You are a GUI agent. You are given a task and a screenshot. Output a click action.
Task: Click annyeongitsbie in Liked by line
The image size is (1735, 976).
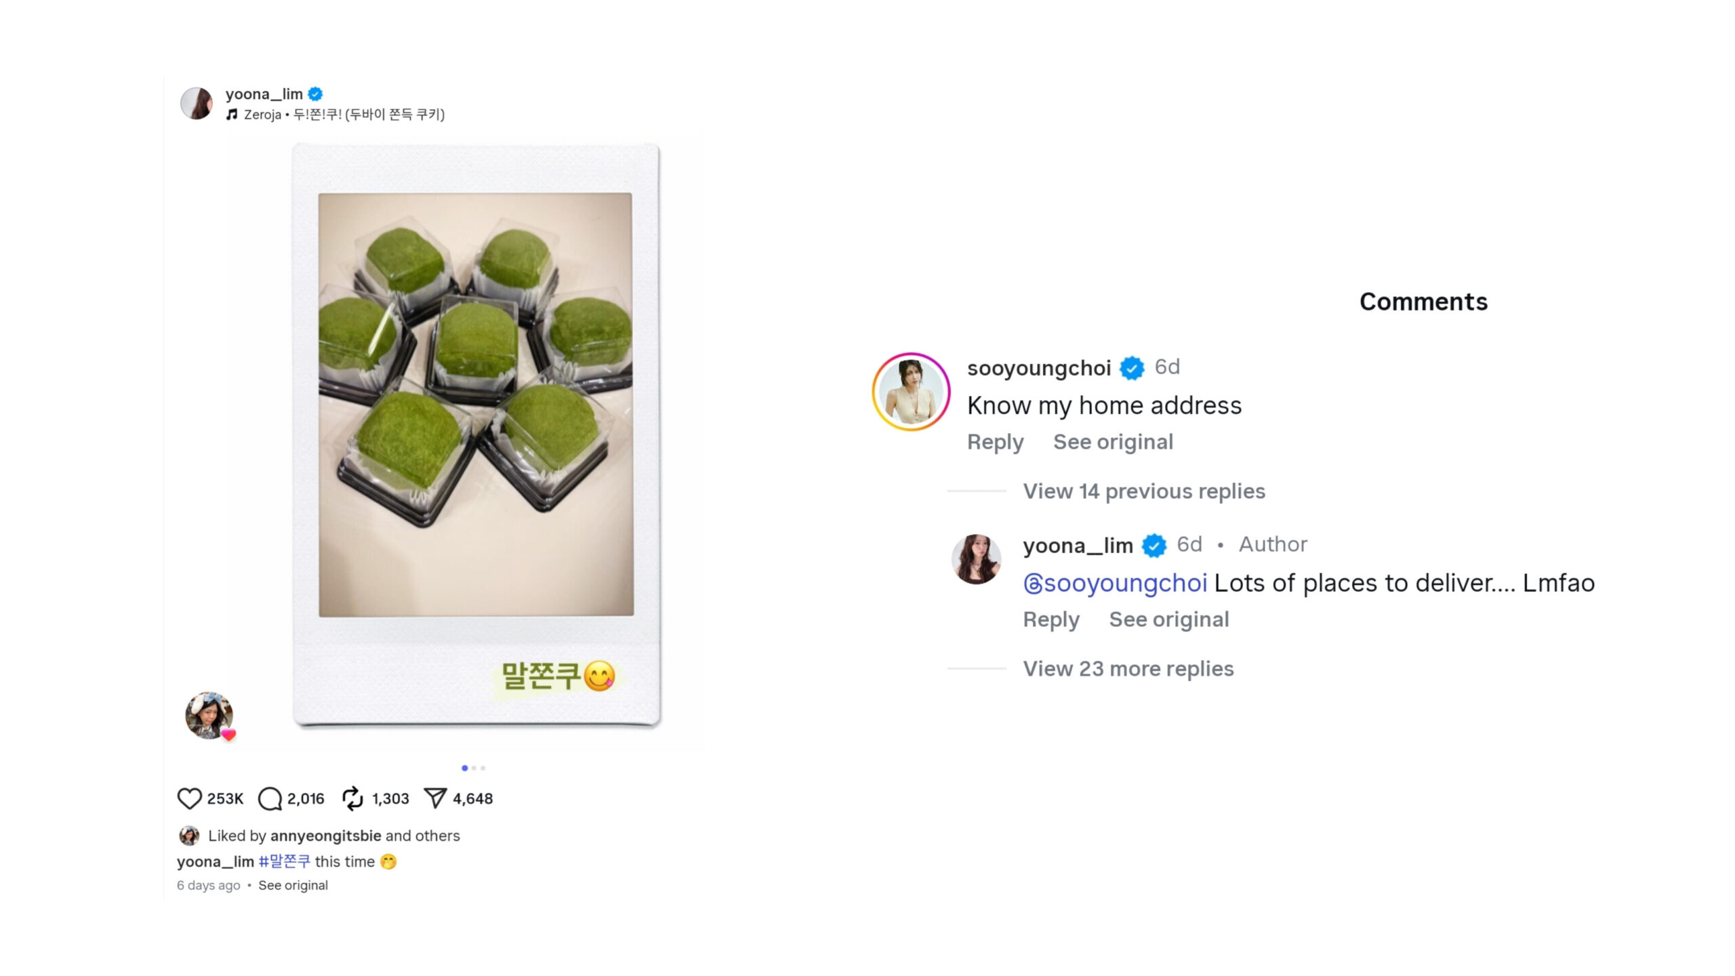click(325, 836)
